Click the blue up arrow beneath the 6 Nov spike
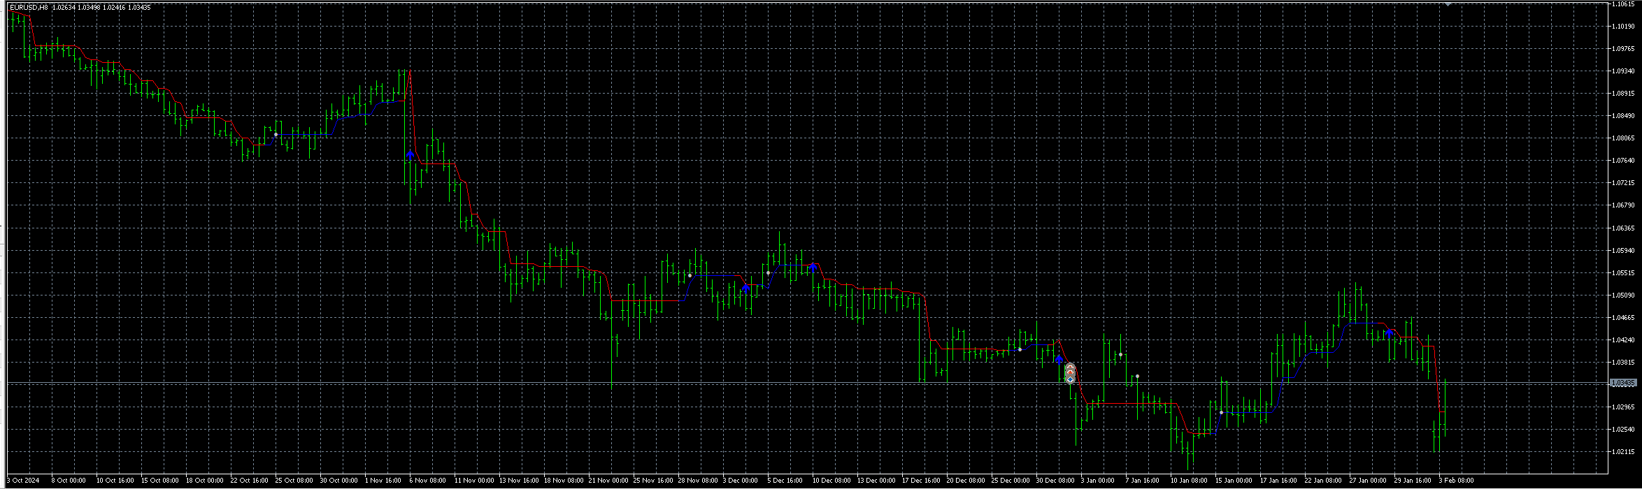The height and width of the screenshot is (489, 1642). click(410, 154)
